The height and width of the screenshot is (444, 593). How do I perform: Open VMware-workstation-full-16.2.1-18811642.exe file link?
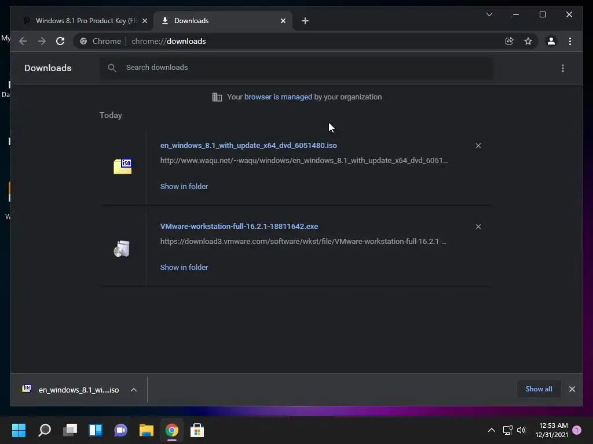click(x=239, y=226)
